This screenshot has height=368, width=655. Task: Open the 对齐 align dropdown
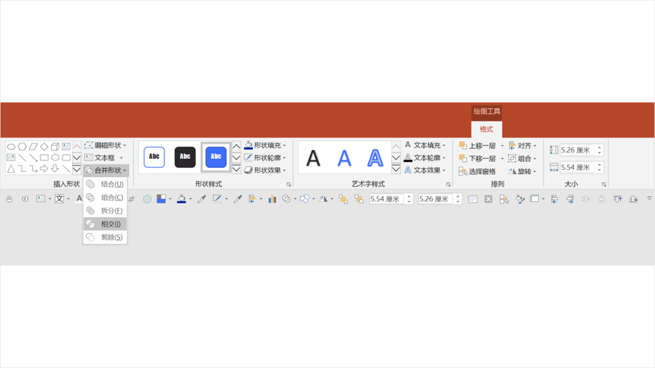(522, 145)
